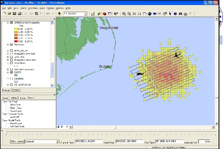Toggle the highways layer checkbox
223x149 pixels.
click(x=11, y=44)
